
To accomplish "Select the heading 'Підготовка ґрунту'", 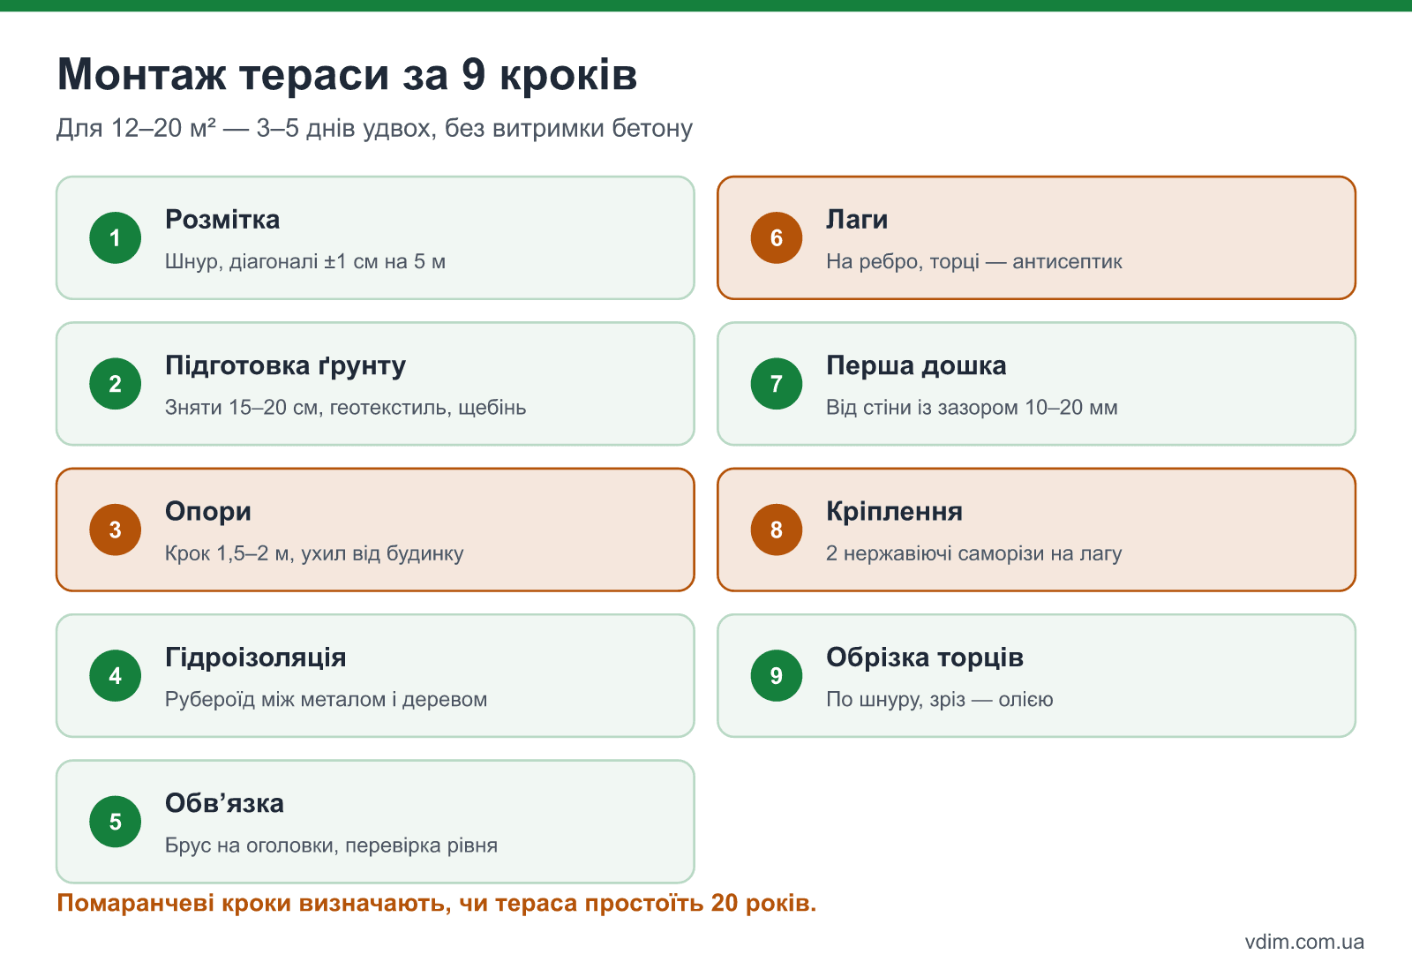I will tap(286, 366).
